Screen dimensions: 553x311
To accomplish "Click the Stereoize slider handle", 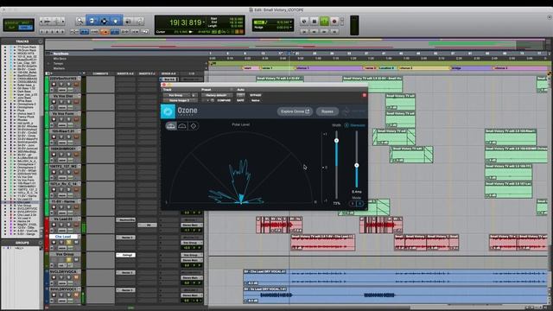I will [x=357, y=165].
